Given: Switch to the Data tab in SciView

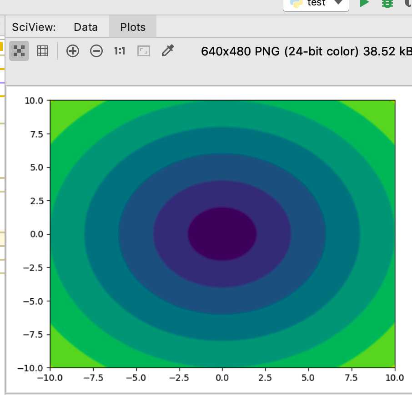Looking at the screenshot, I should coord(85,27).
